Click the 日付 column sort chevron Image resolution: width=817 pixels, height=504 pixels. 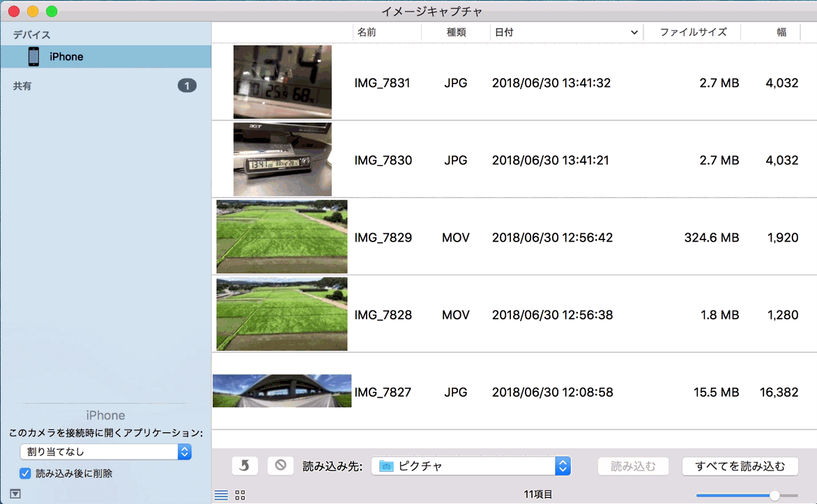tap(634, 32)
